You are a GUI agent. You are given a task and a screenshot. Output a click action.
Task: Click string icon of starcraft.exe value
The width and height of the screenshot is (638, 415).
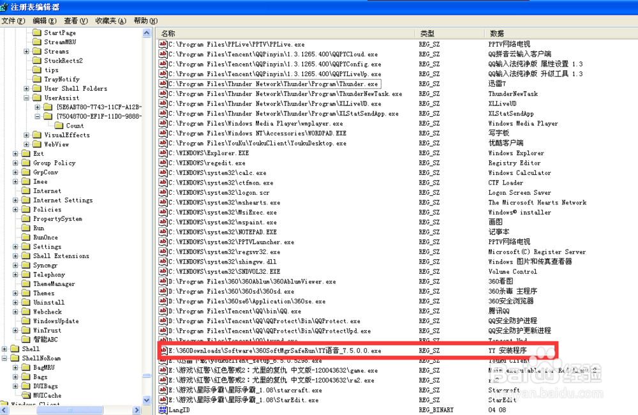click(163, 389)
